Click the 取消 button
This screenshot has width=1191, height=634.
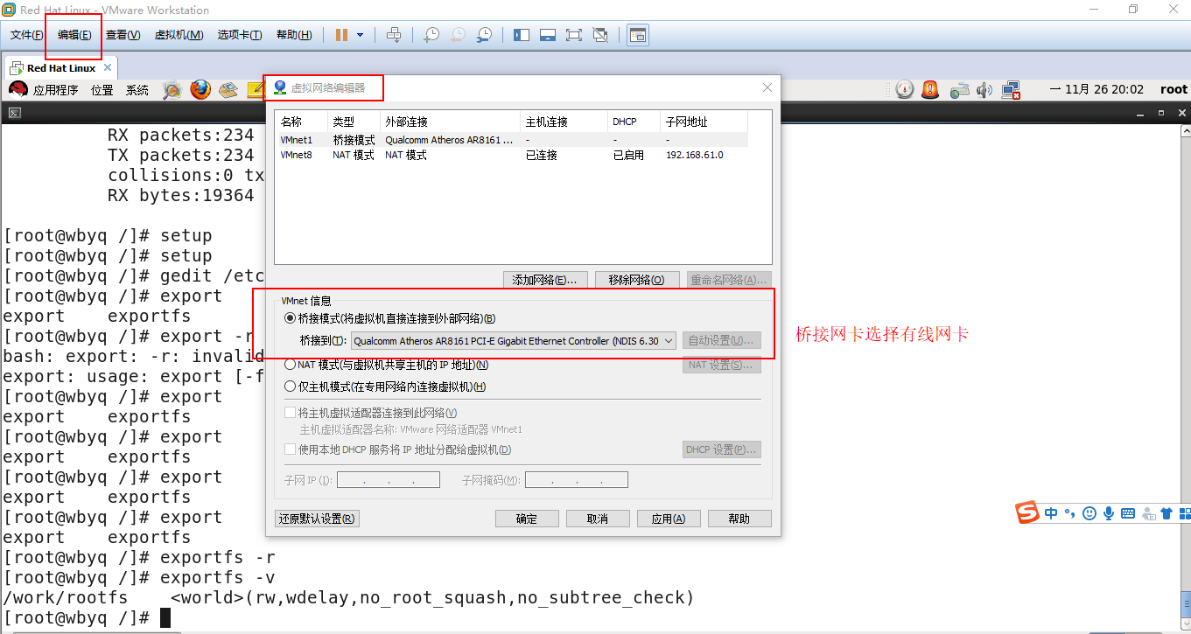pos(598,519)
